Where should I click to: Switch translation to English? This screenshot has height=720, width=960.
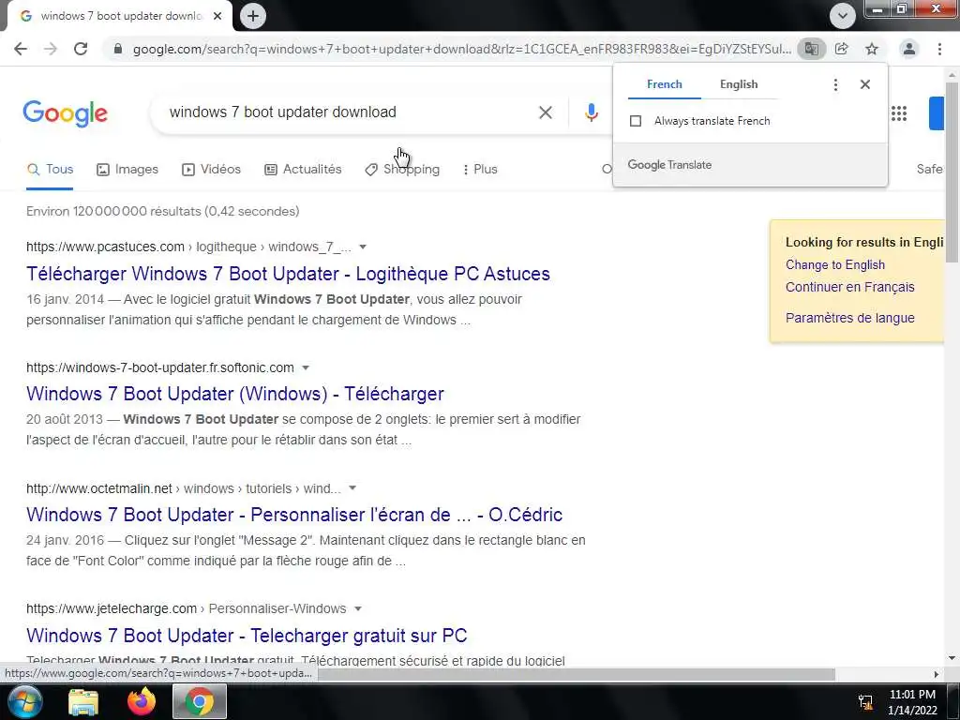click(x=739, y=84)
